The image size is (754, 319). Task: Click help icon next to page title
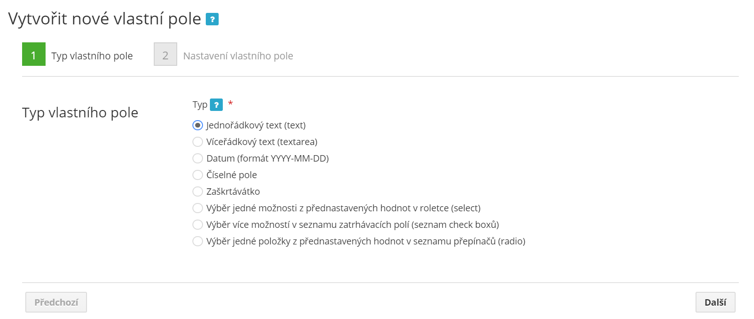point(212,19)
